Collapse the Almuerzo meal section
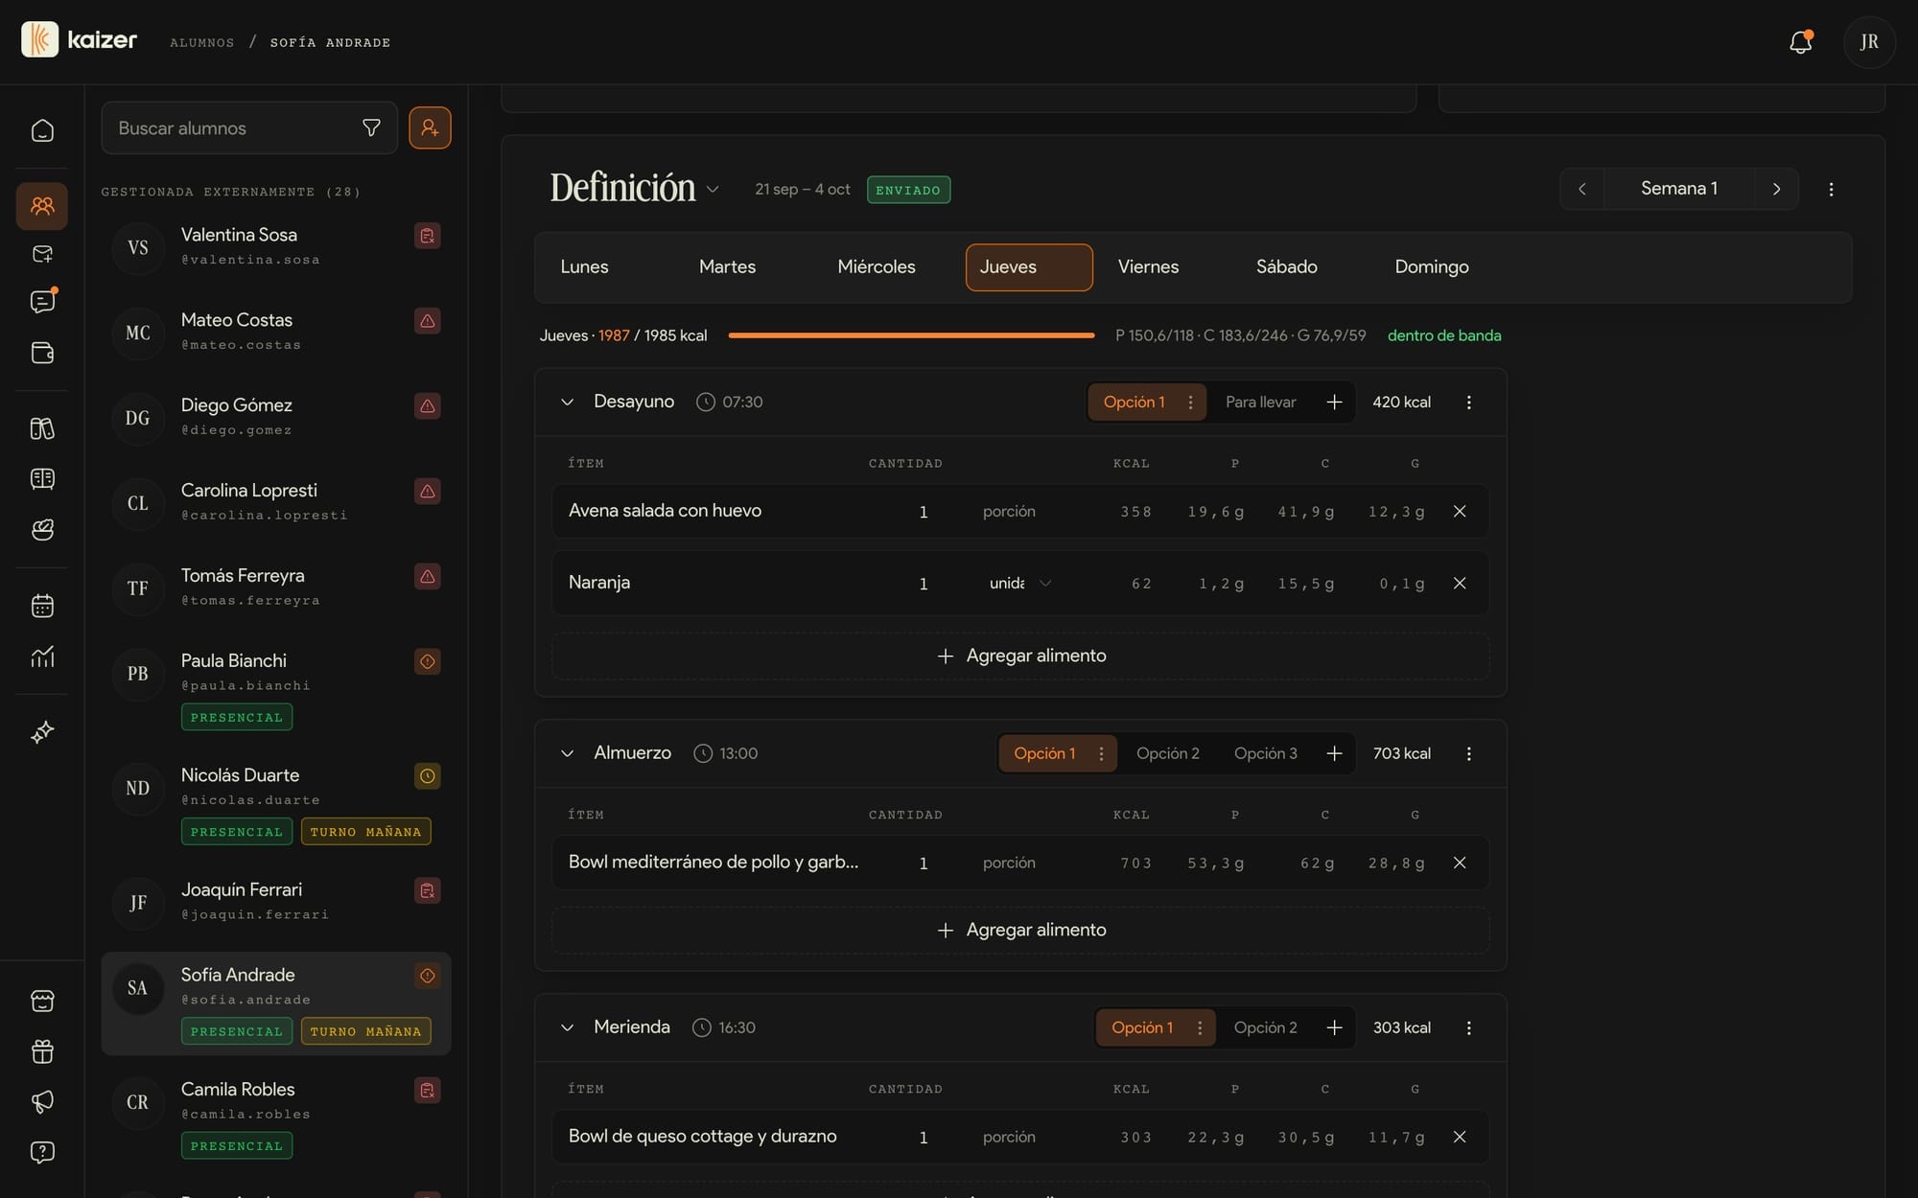 click(567, 753)
